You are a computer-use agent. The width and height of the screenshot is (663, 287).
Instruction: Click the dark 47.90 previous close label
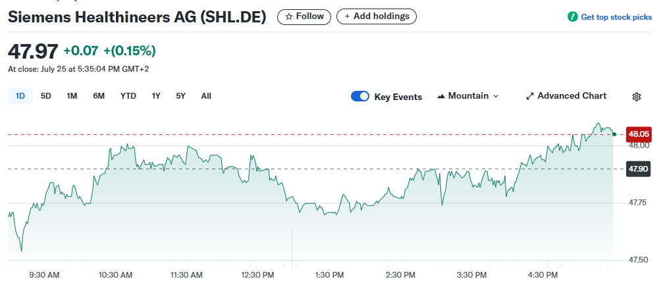(639, 169)
